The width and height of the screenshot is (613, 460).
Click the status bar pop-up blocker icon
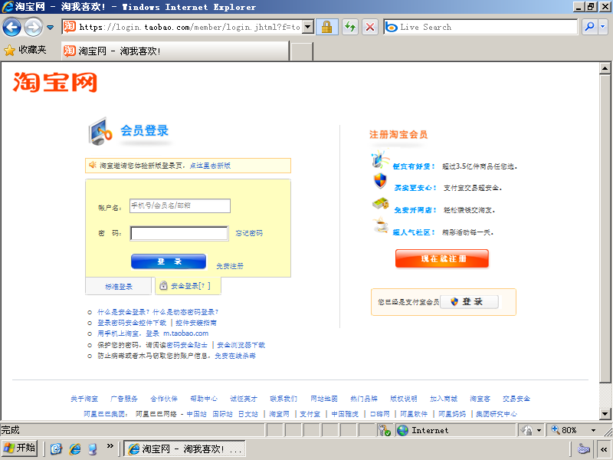click(385, 430)
